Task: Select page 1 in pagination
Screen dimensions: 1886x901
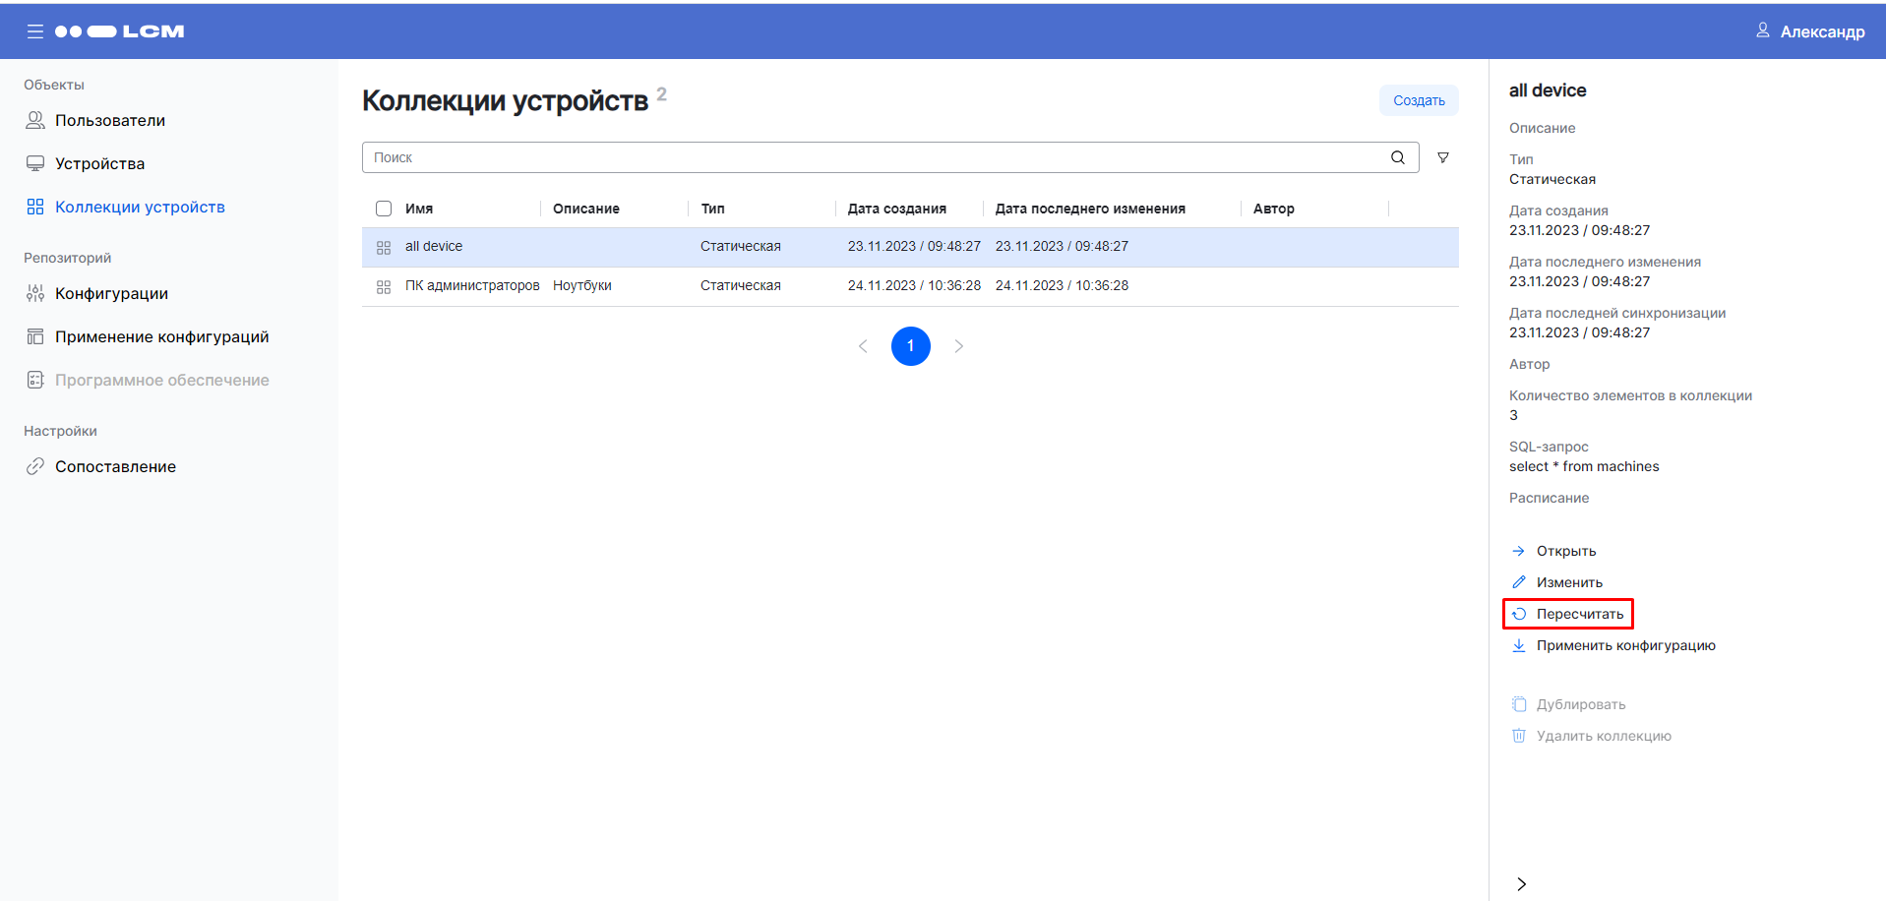Action: [x=910, y=346]
